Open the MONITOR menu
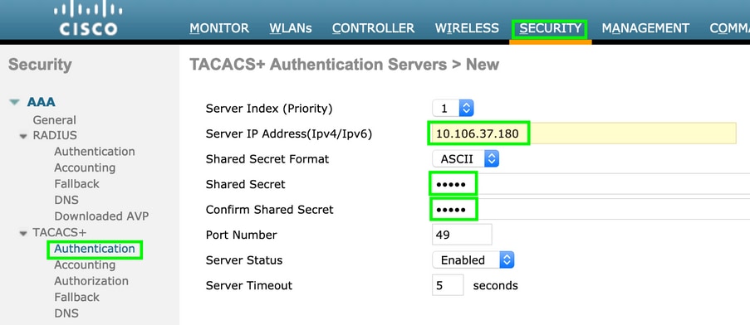Screen dimensions: 750x325 tap(219, 29)
